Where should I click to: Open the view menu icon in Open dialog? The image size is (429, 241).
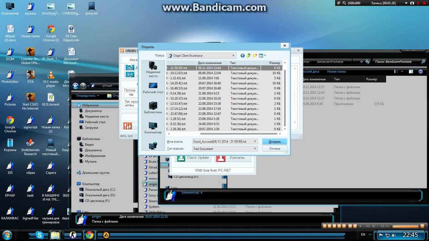[261, 56]
